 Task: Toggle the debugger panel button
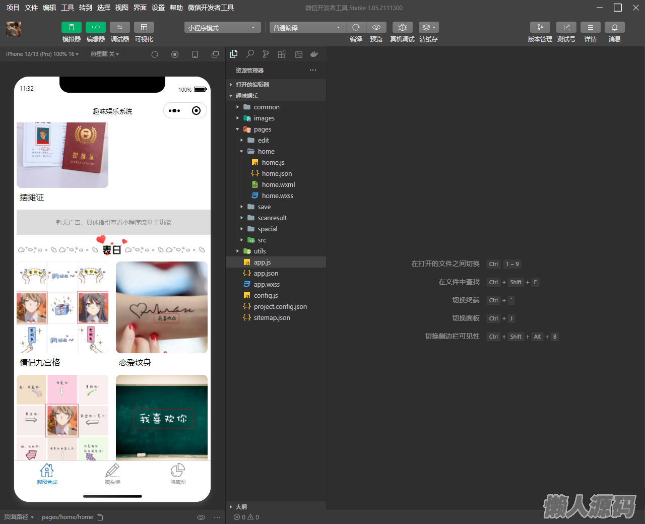click(120, 27)
